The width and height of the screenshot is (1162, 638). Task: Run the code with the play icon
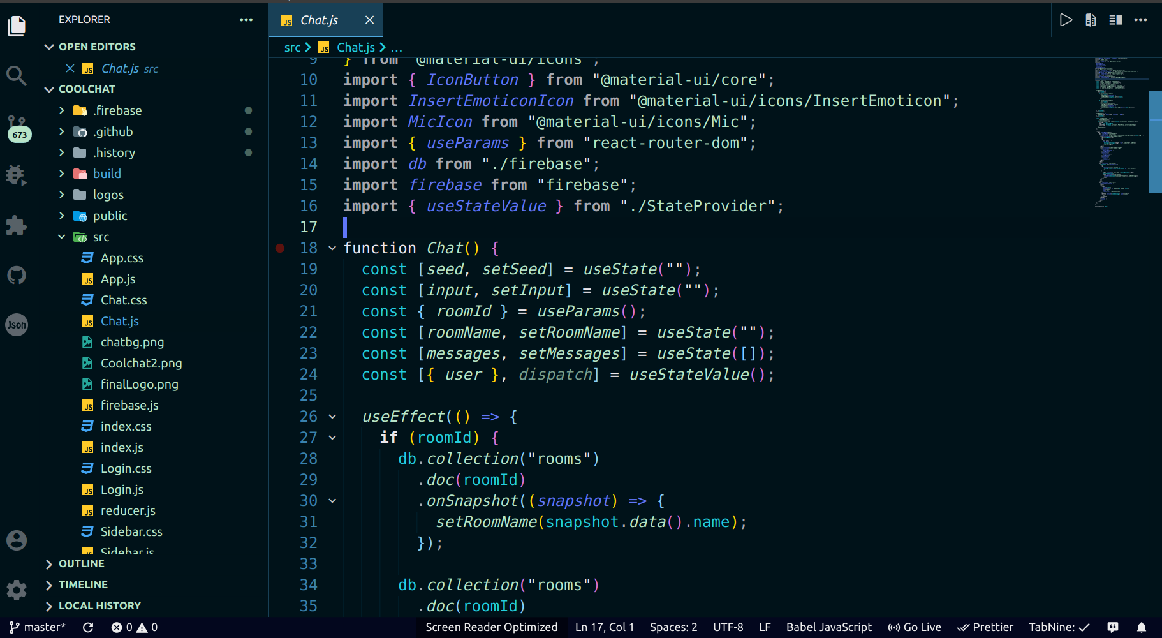[1066, 20]
